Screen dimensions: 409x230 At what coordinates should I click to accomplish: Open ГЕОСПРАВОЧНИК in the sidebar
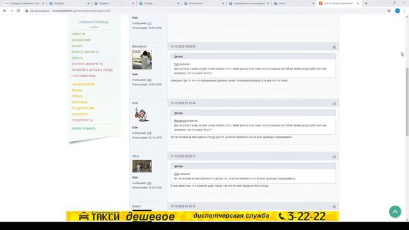(84, 76)
